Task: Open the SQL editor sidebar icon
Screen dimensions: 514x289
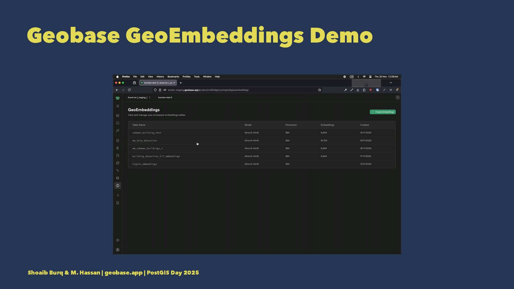Action: (x=118, y=123)
